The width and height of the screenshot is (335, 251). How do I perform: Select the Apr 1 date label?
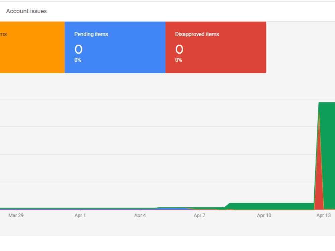[80, 215]
